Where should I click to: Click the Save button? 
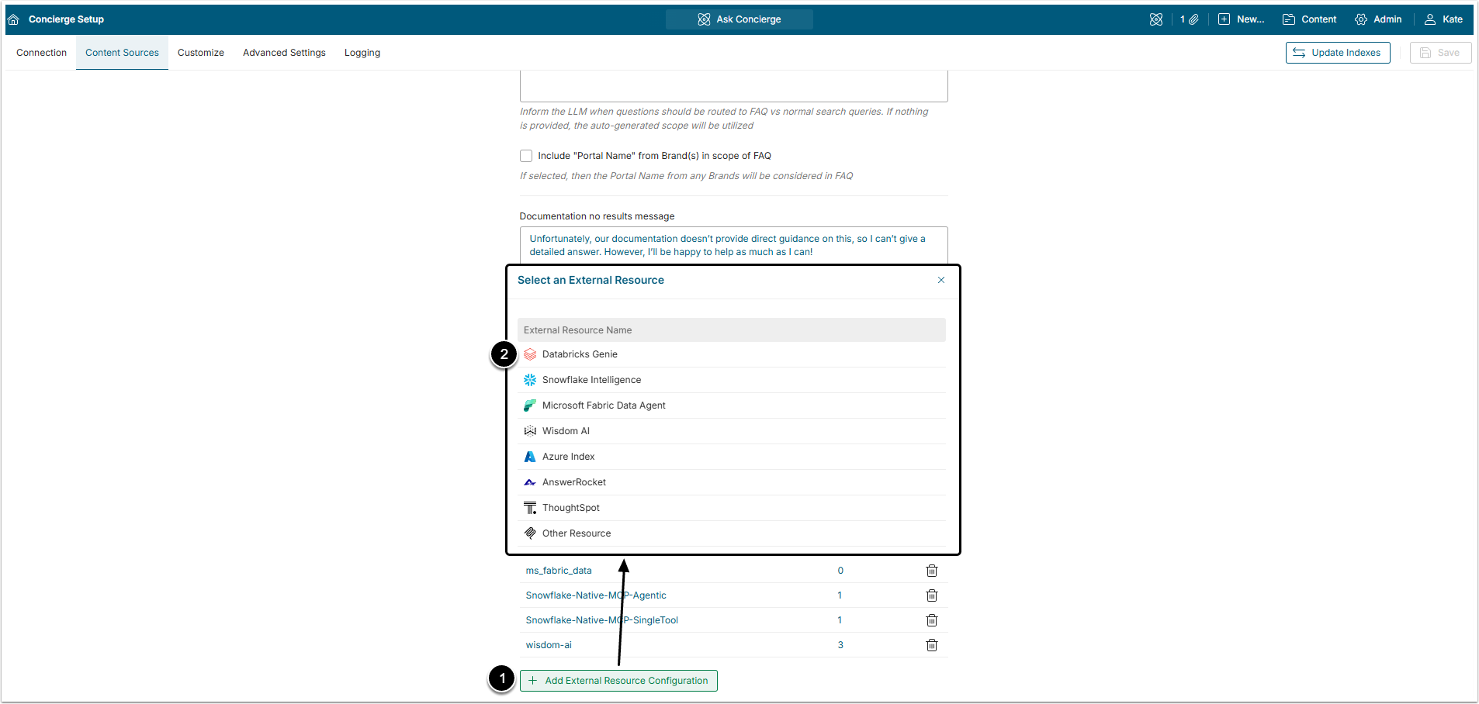[x=1440, y=53]
